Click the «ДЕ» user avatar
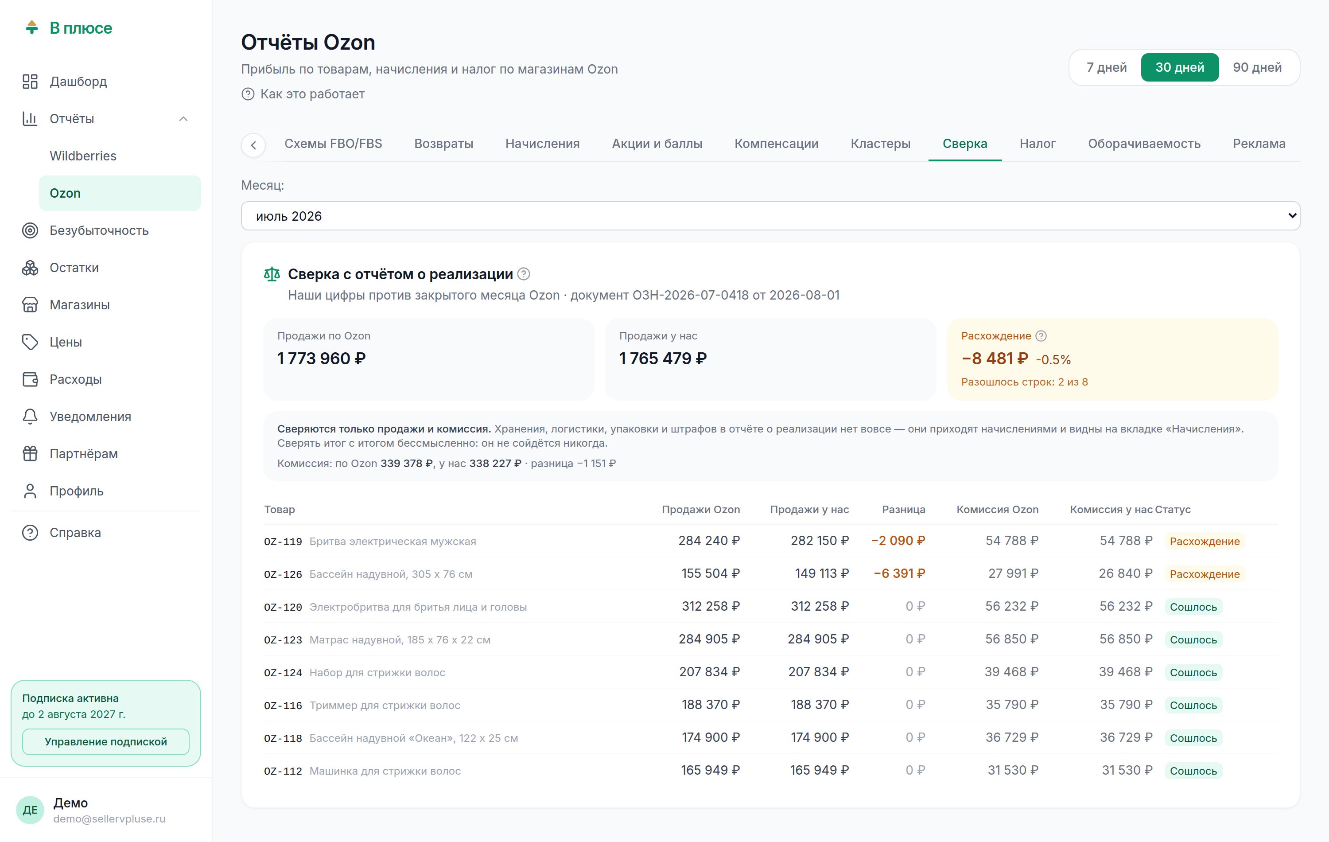This screenshot has width=1329, height=842. point(30,810)
